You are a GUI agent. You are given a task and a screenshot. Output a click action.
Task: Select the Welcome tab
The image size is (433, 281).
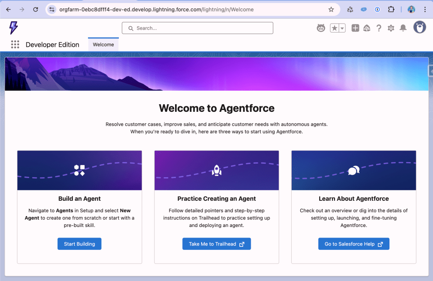coord(103,44)
